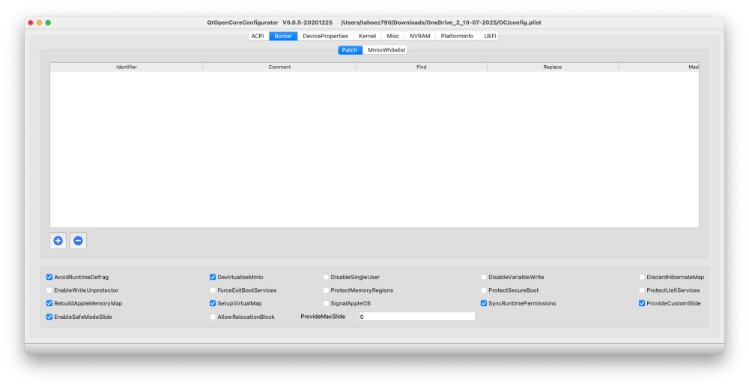Check ProtectUefiServices option

point(642,290)
